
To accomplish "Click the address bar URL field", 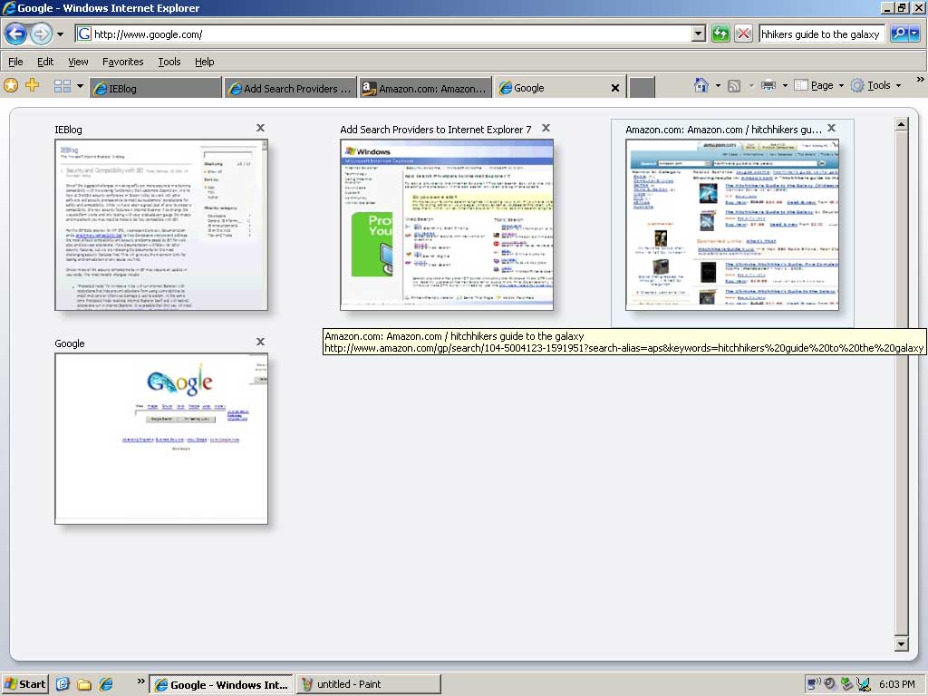I will [384, 34].
